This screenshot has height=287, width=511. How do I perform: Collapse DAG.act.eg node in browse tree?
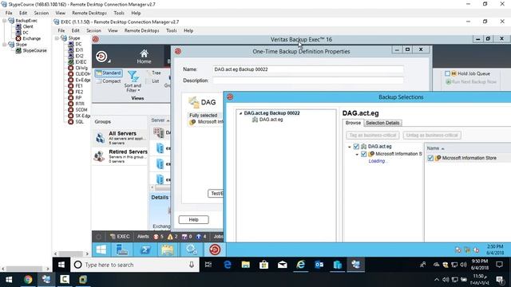[x=350, y=147]
